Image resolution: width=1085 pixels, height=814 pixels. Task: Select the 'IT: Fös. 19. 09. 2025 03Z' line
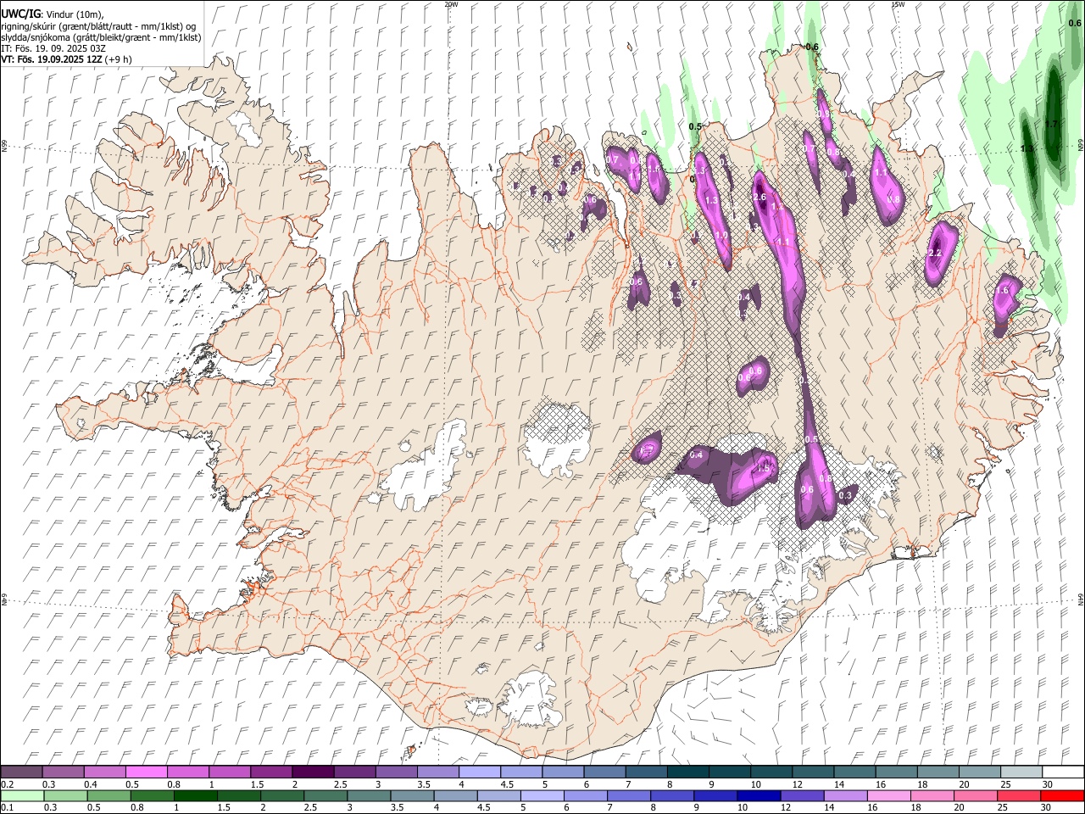pos(53,48)
